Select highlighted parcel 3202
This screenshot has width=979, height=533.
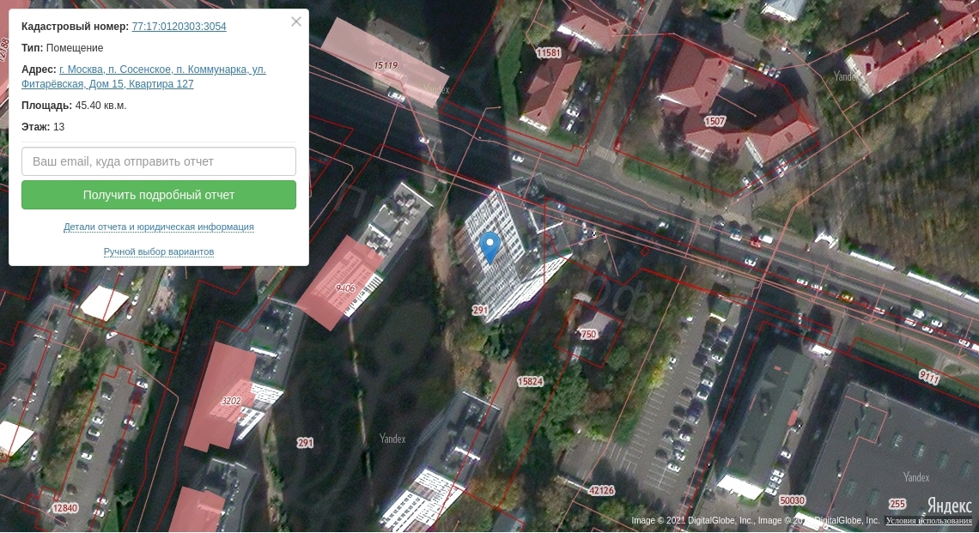tap(231, 401)
